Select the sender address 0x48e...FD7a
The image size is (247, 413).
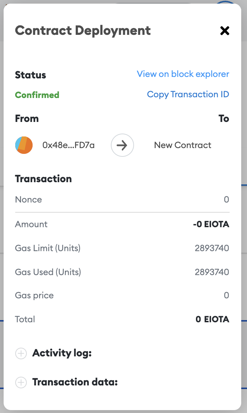(68, 145)
